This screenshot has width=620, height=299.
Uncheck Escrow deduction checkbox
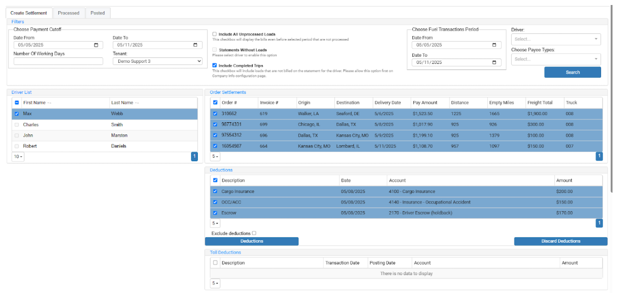[215, 213]
